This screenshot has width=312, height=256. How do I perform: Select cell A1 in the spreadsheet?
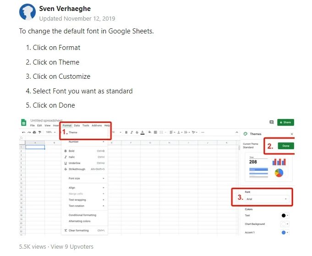click(35, 147)
